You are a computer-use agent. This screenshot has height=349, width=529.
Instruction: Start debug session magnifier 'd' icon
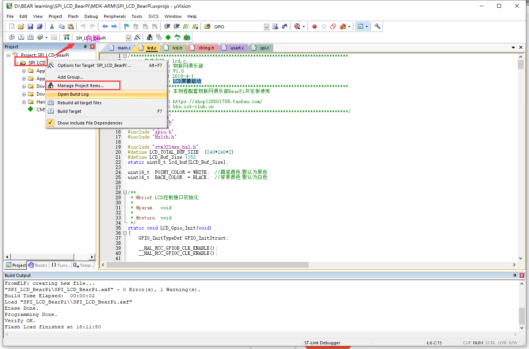coord(297,26)
